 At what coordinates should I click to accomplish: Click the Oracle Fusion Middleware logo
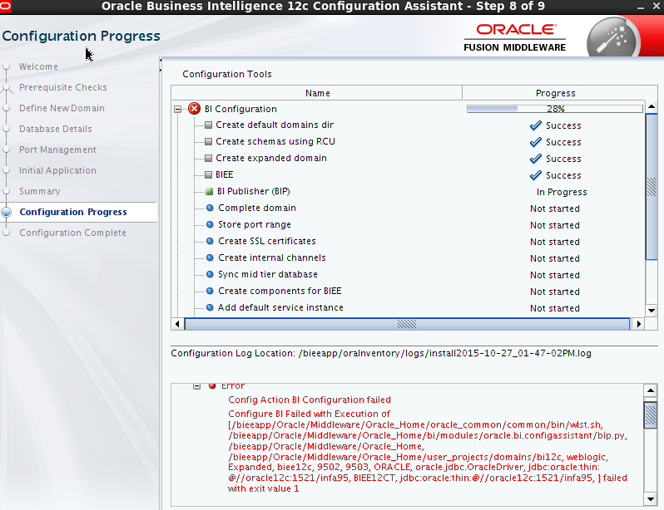(x=514, y=37)
